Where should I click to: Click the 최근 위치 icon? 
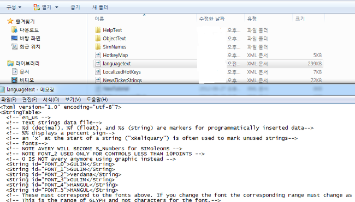14,46
